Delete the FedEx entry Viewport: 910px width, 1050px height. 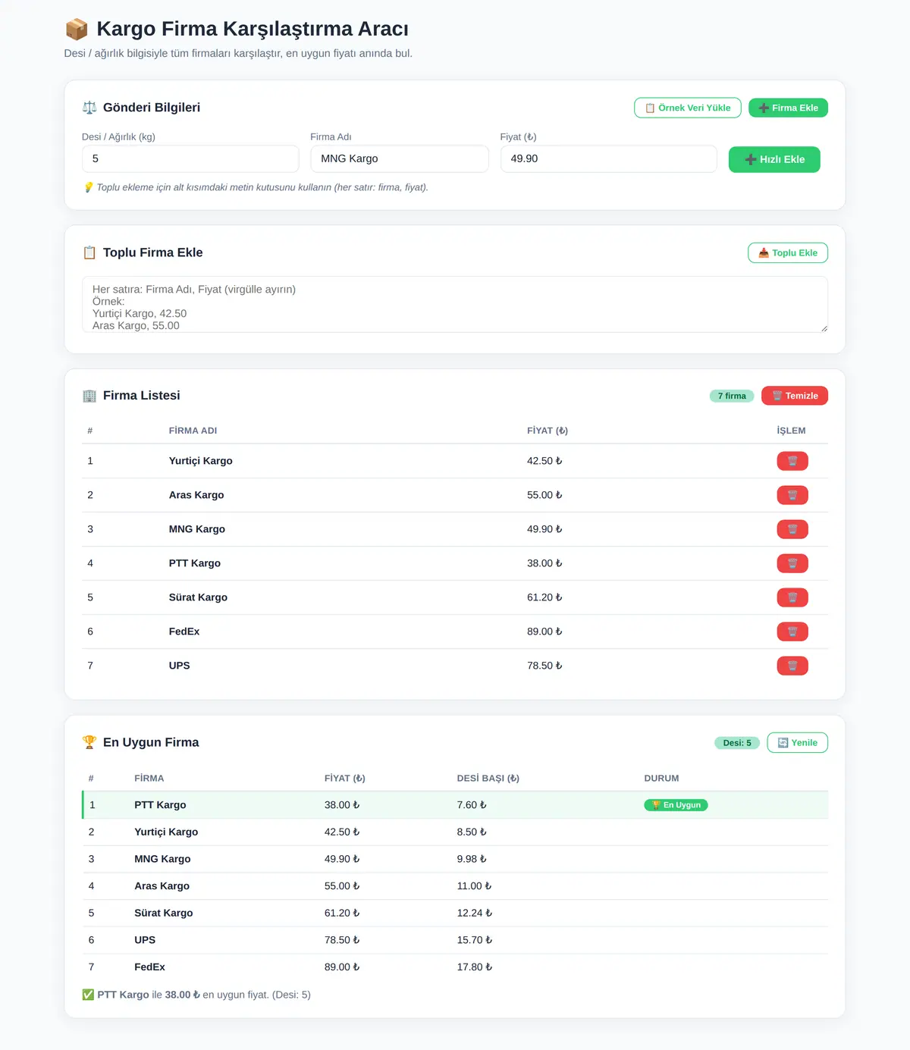[x=792, y=632]
